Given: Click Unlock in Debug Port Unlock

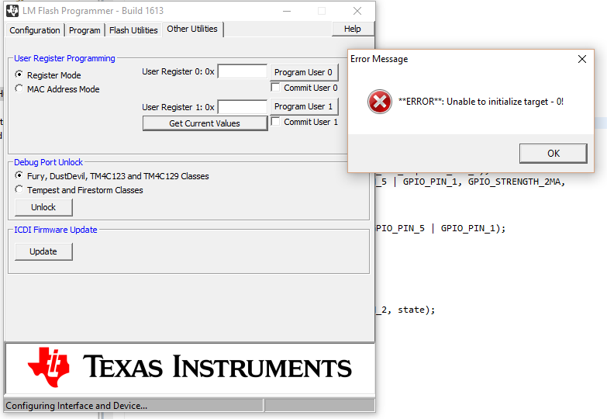Looking at the screenshot, I should tap(43, 207).
